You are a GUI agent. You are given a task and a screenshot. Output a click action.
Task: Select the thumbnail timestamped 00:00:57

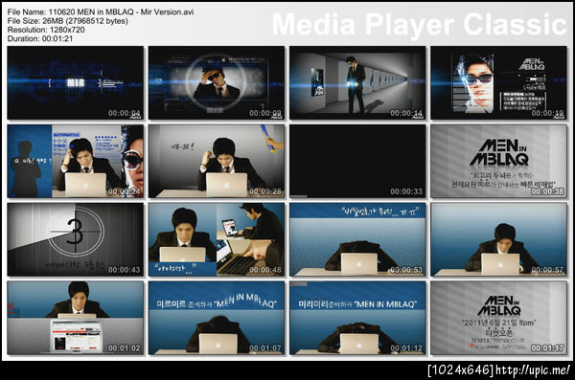(498, 239)
